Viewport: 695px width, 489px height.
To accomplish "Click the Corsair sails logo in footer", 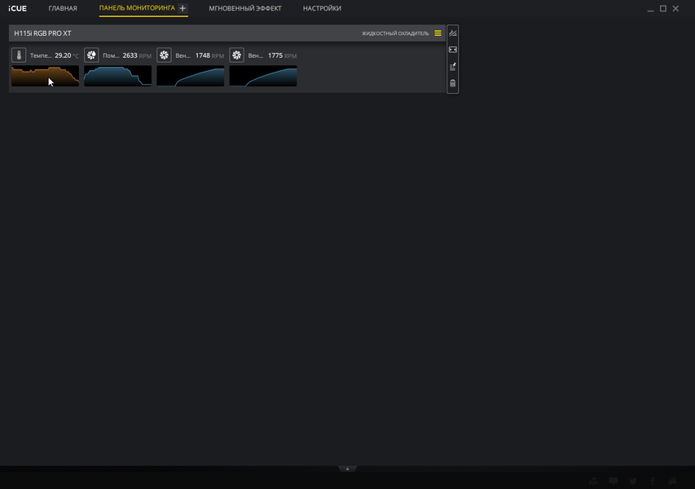I will (x=672, y=481).
